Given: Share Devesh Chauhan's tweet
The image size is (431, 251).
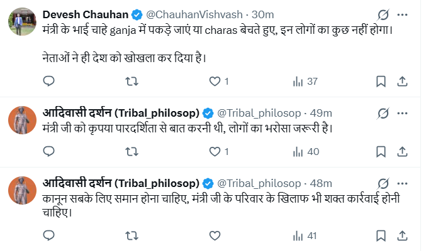Looking at the screenshot, I should (x=403, y=81).
